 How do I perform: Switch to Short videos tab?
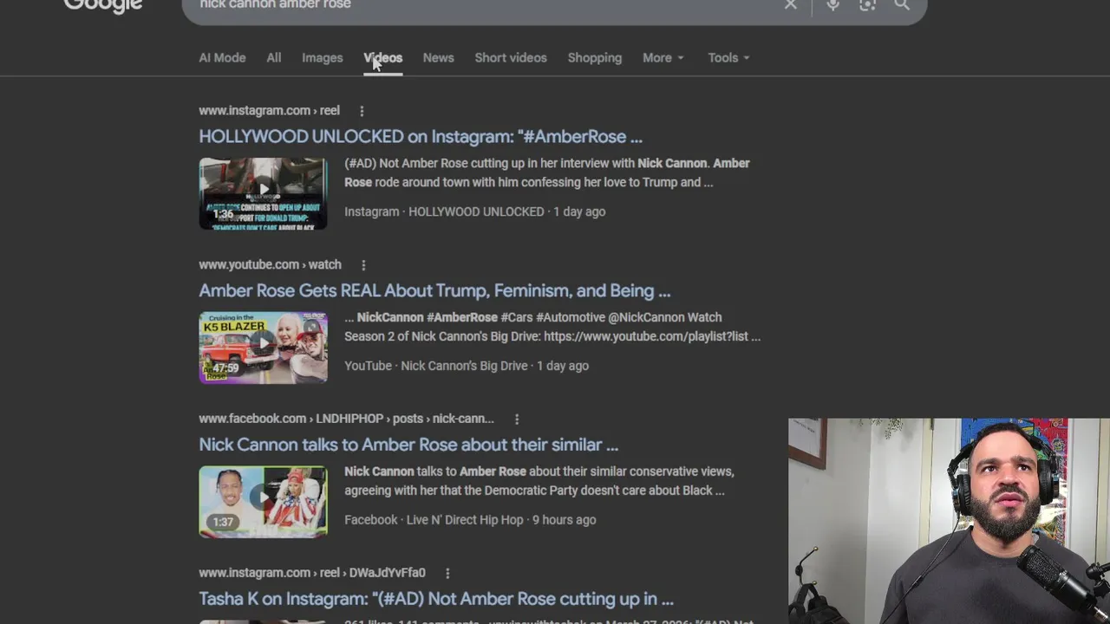(x=511, y=58)
